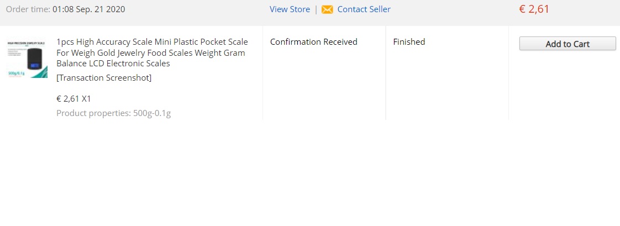Click the Finished order status
Screen dimensions: 620x226
pos(409,42)
